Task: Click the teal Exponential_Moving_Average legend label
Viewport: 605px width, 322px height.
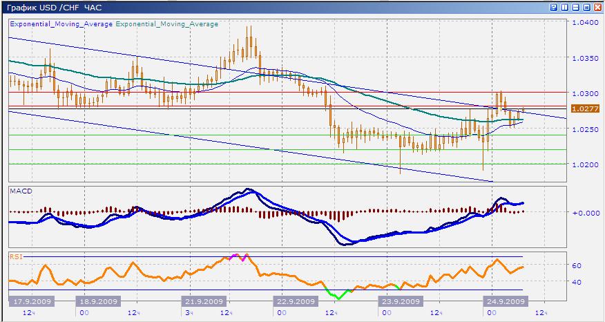Action: coord(166,23)
